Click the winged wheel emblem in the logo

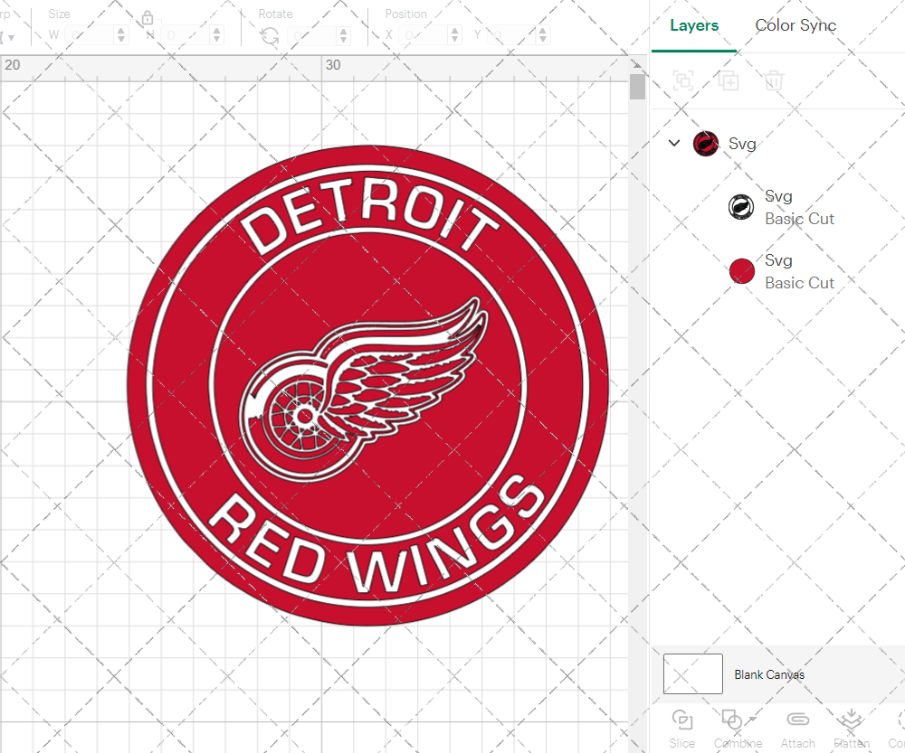(364, 391)
